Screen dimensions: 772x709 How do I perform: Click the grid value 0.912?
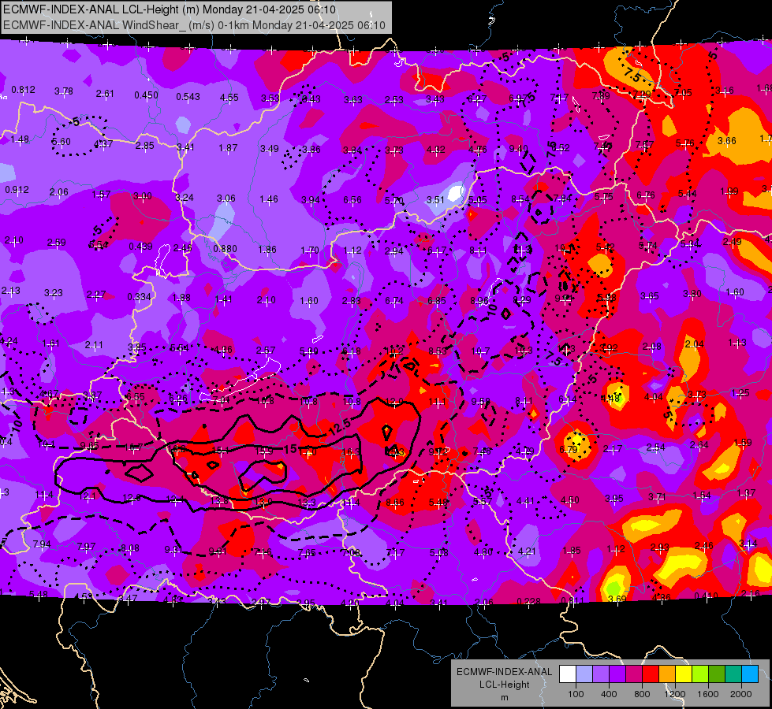pyautogui.click(x=17, y=189)
